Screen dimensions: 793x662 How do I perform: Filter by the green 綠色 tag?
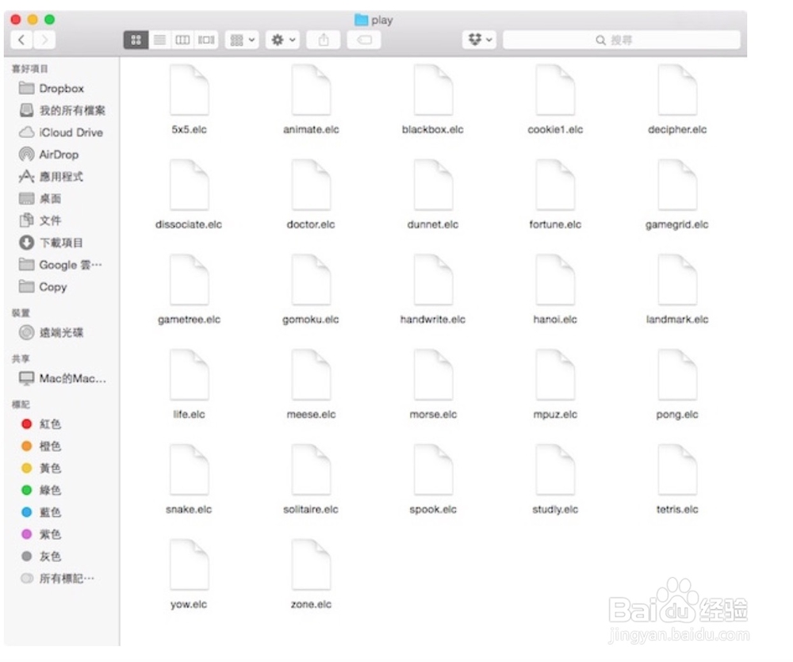point(41,490)
